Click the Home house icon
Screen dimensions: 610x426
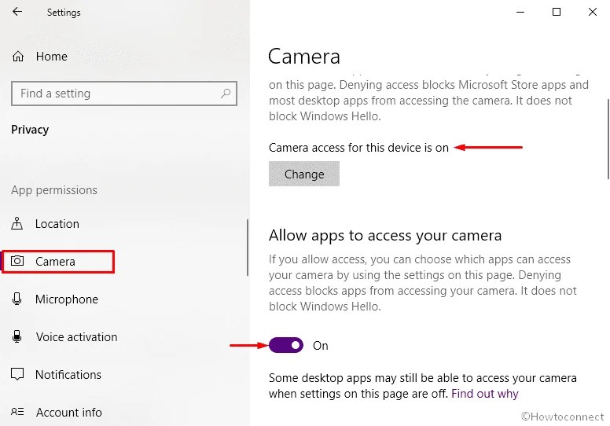[x=18, y=57]
